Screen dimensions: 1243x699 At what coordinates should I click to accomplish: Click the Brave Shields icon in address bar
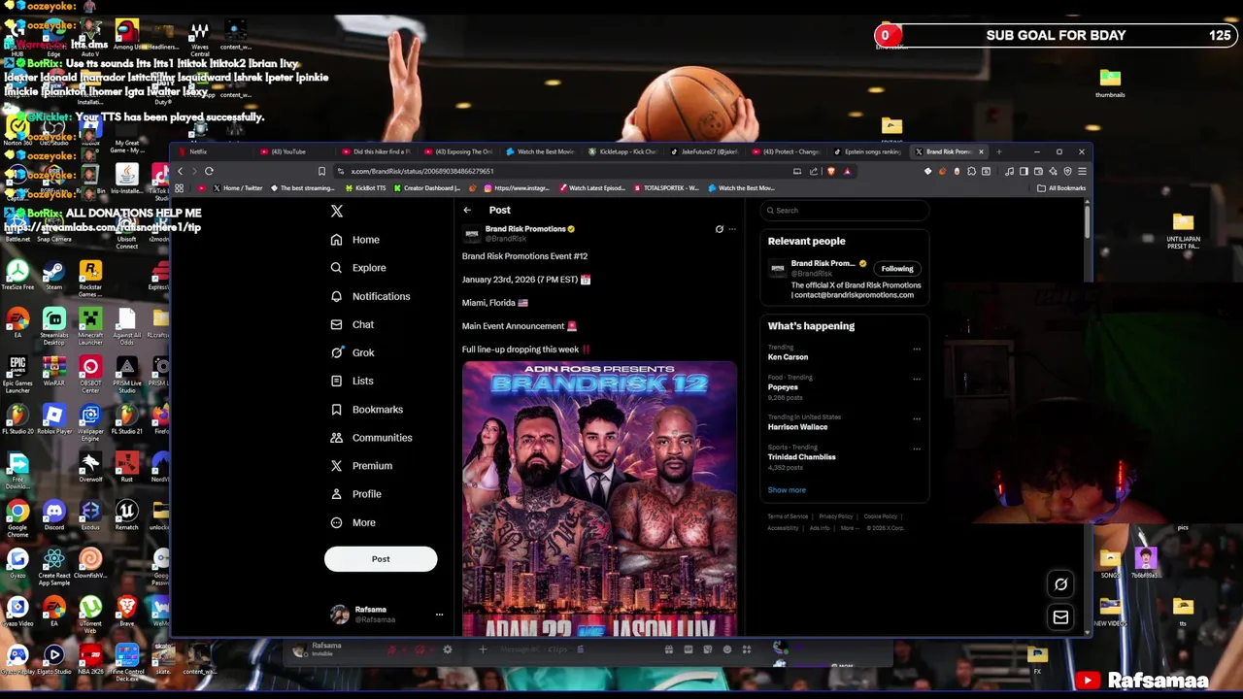click(x=831, y=172)
